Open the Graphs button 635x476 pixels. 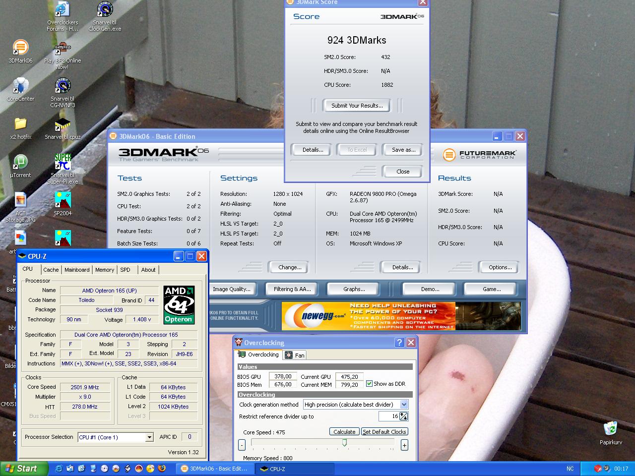click(354, 289)
